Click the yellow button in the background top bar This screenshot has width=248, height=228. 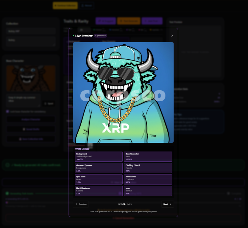click(x=65, y=6)
